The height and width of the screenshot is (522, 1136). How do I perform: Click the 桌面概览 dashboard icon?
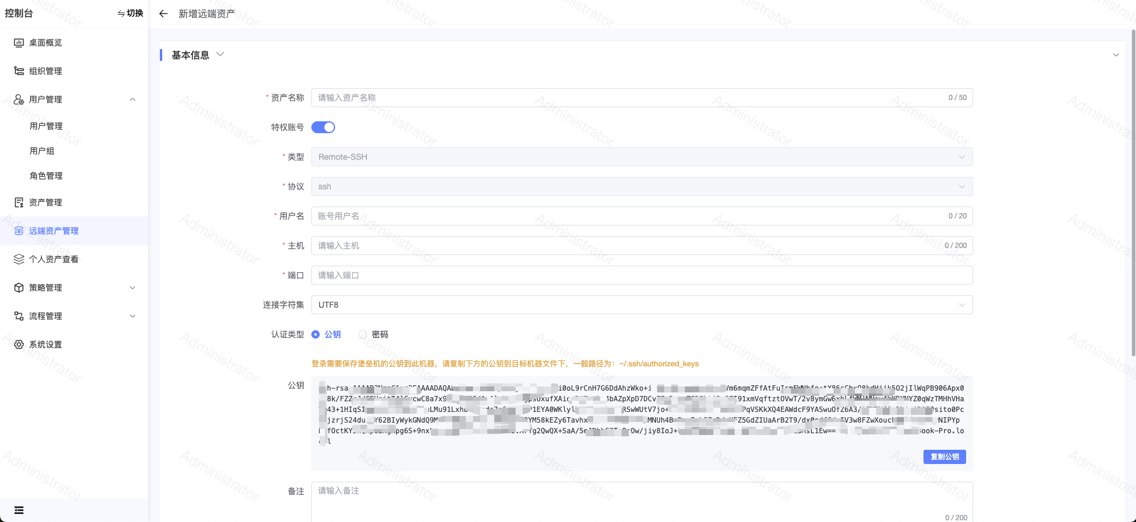19,43
